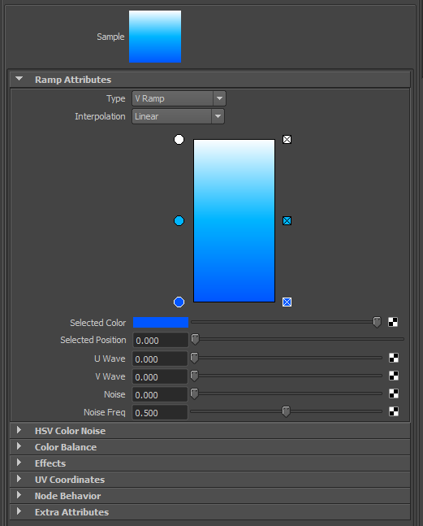
Task: Delete the dark blue ramp color entry box
Action: pos(287,302)
